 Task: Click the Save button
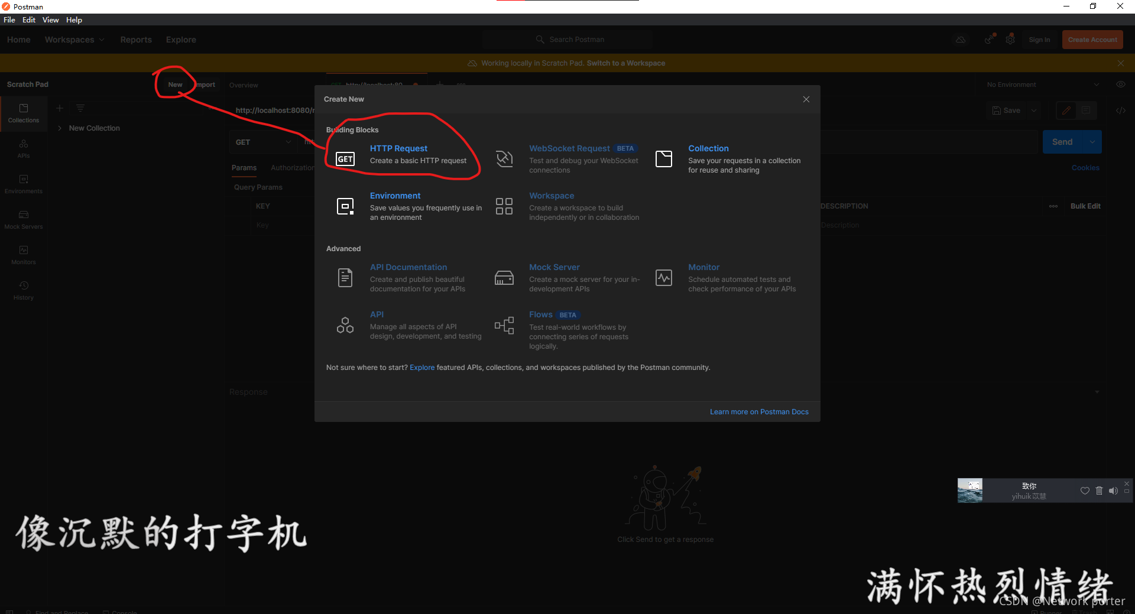[1006, 111]
